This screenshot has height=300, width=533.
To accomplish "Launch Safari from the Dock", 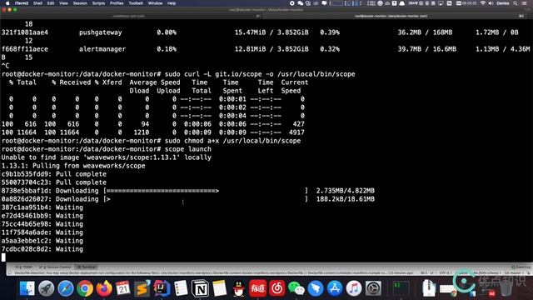I will [x=65, y=288].
